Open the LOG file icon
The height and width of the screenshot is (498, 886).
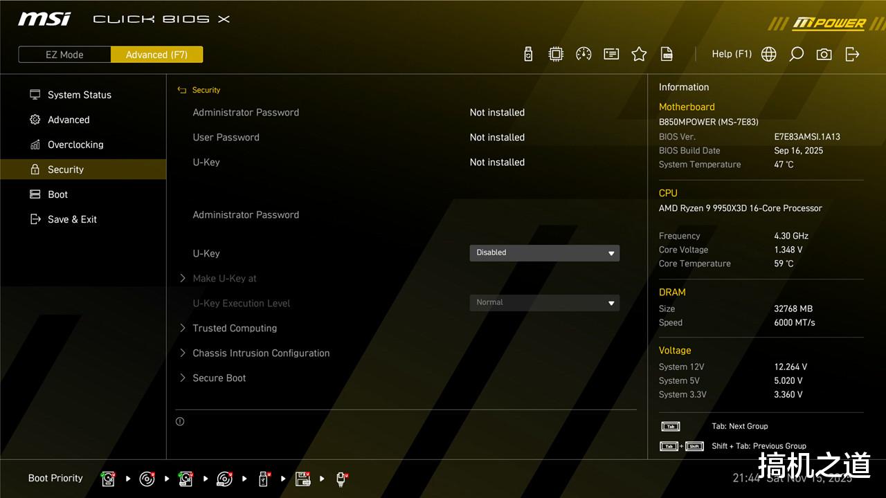coord(667,54)
